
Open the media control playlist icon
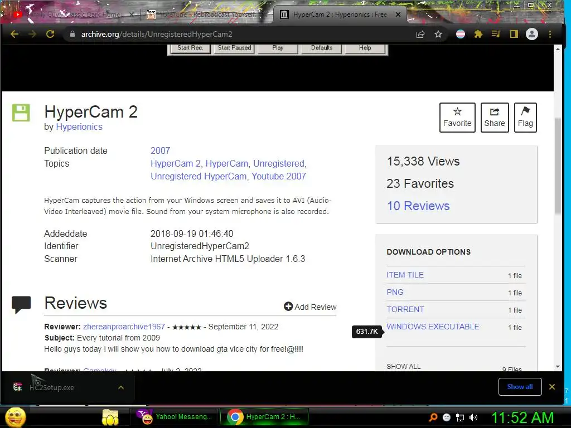click(496, 34)
